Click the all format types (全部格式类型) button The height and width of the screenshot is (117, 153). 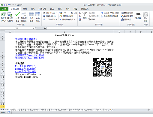point(66,16)
